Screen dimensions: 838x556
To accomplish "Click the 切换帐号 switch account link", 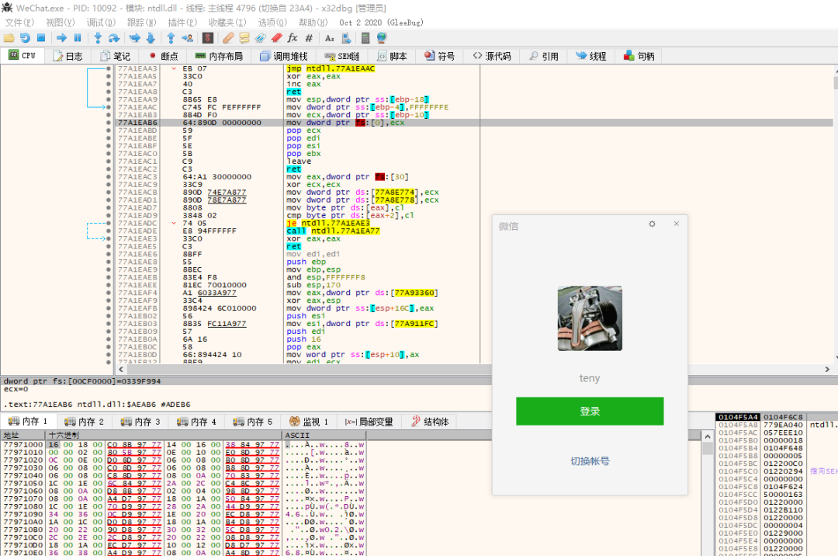I will (x=590, y=460).
